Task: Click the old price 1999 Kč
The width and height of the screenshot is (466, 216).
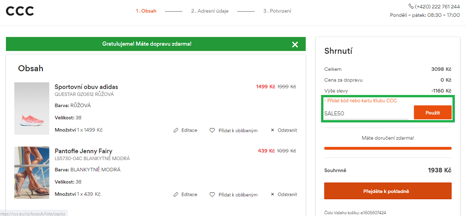Action: coord(287,87)
